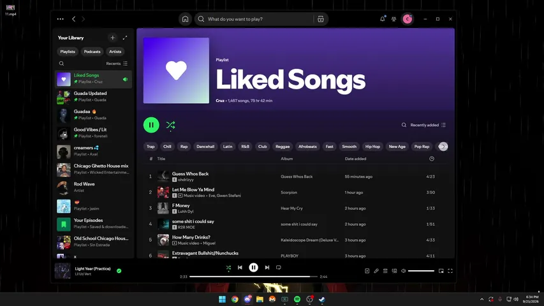Toggle shuffle in player bar
This screenshot has height=306, width=544.
pos(228,268)
